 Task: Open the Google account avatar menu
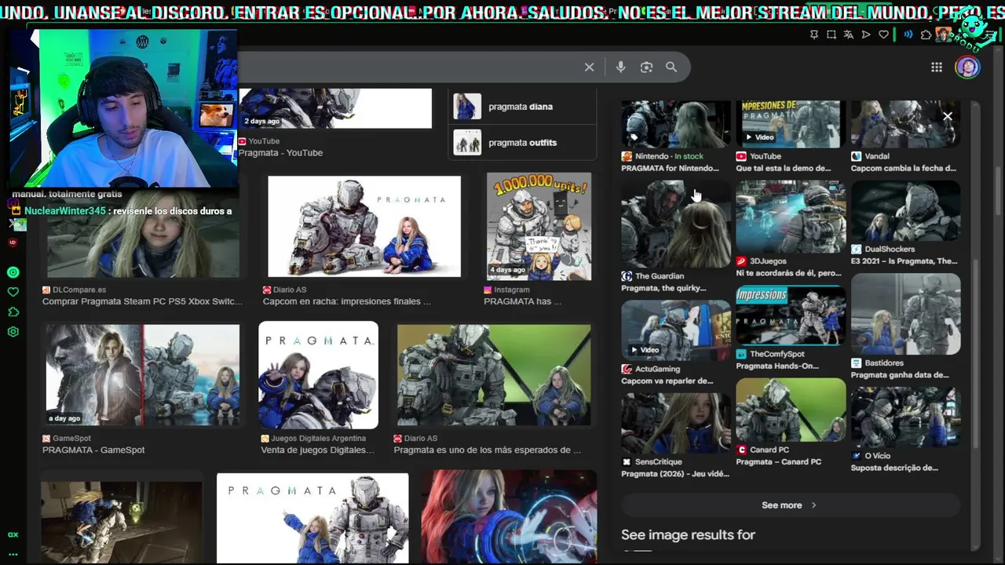(x=967, y=67)
